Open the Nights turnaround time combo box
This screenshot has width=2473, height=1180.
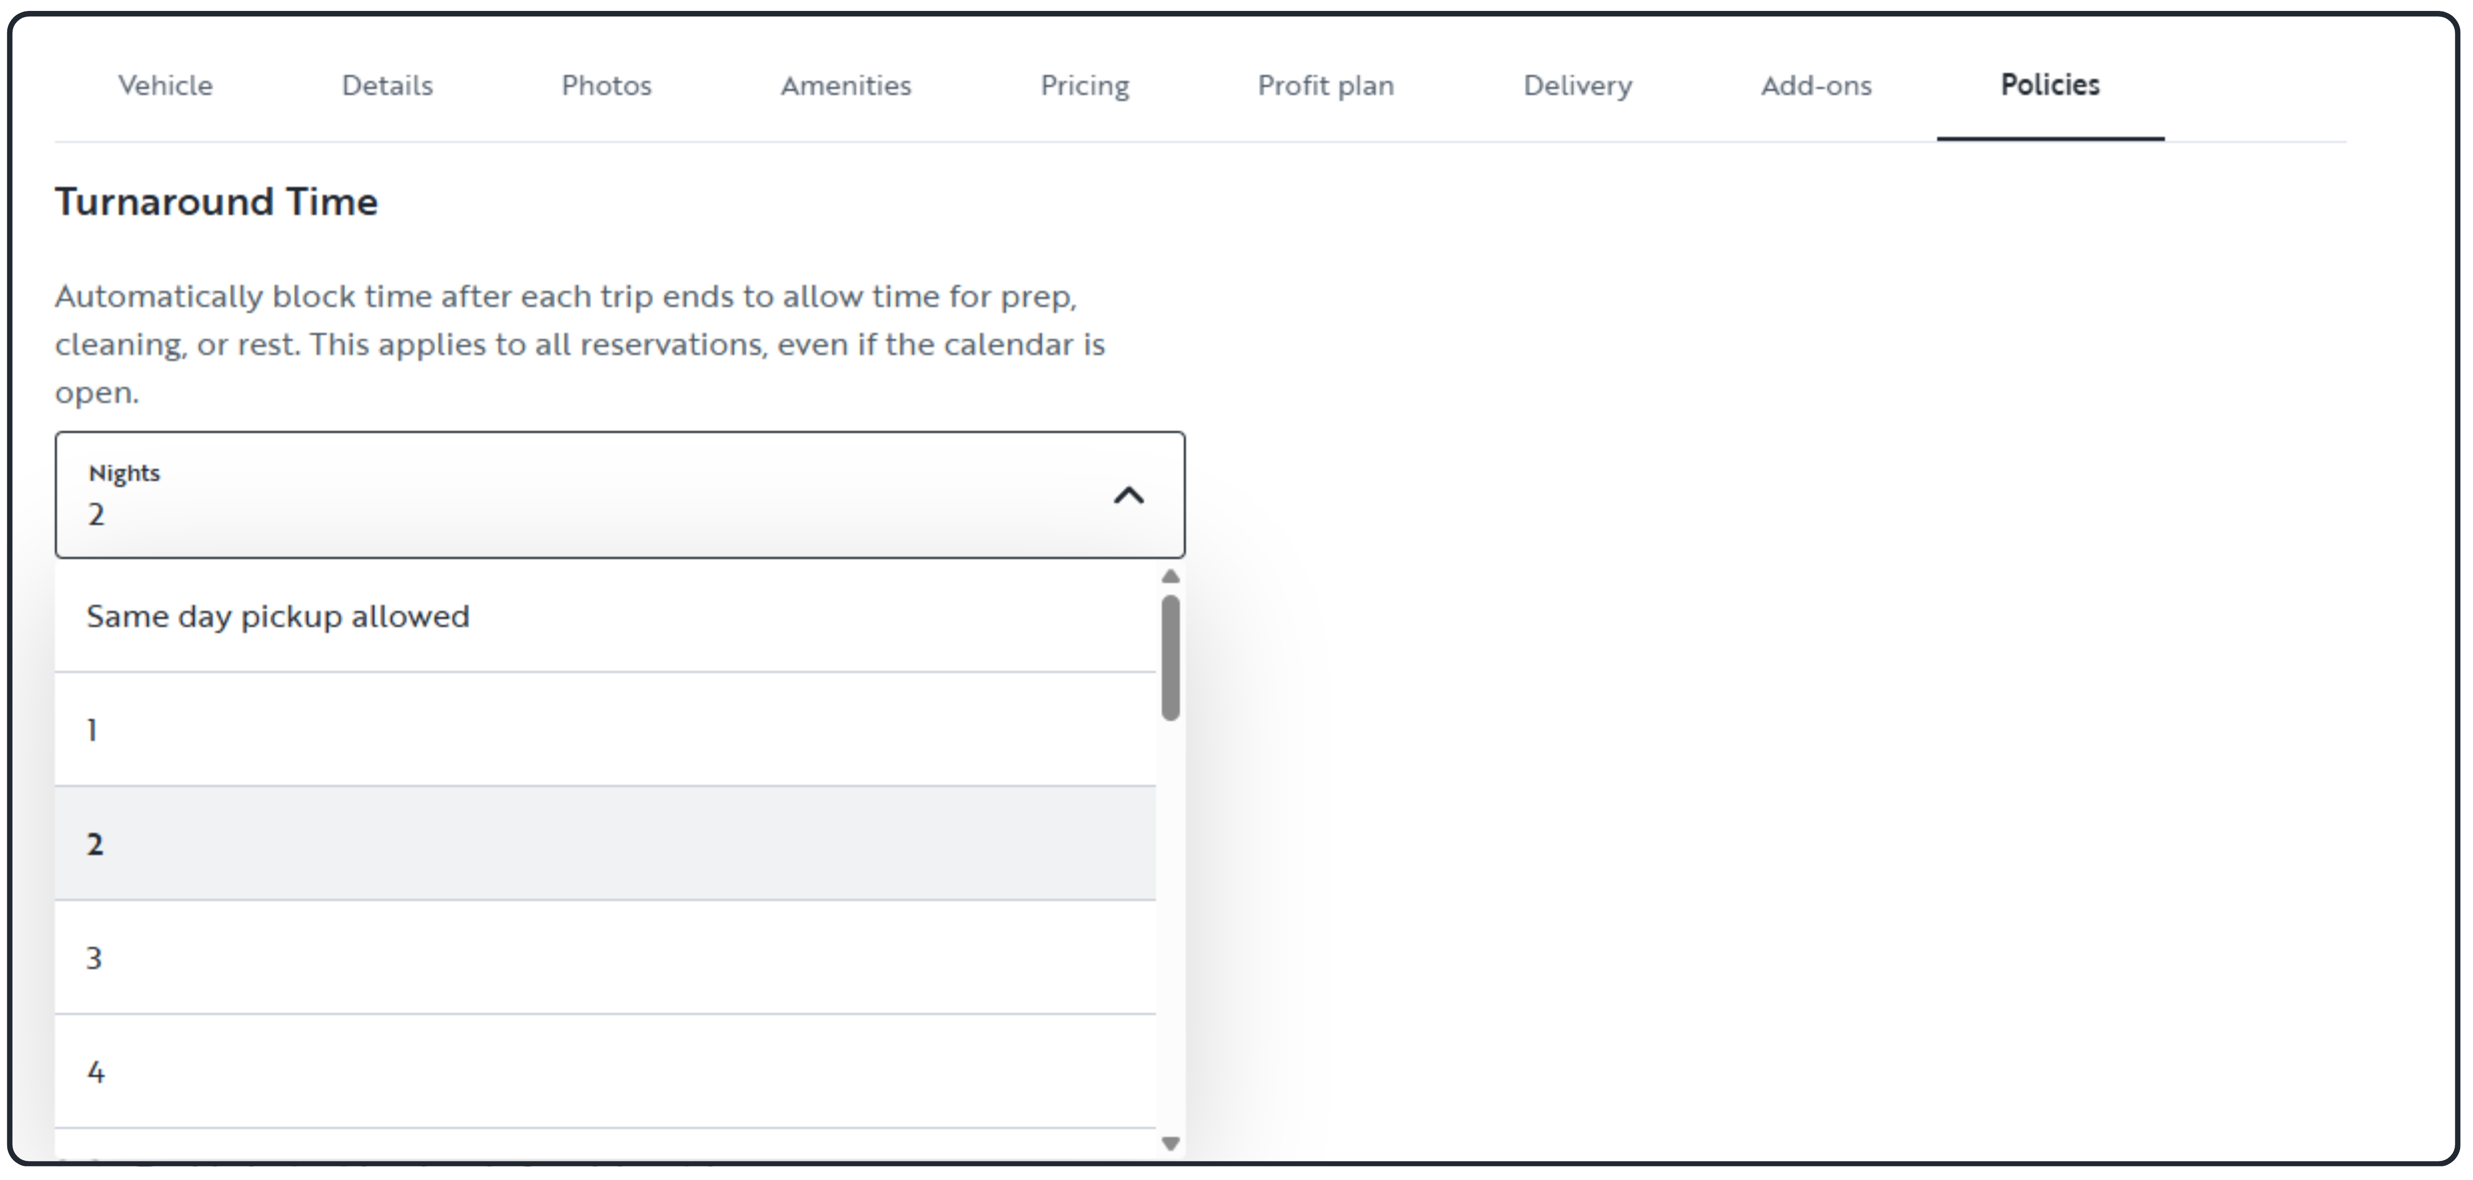click(619, 495)
